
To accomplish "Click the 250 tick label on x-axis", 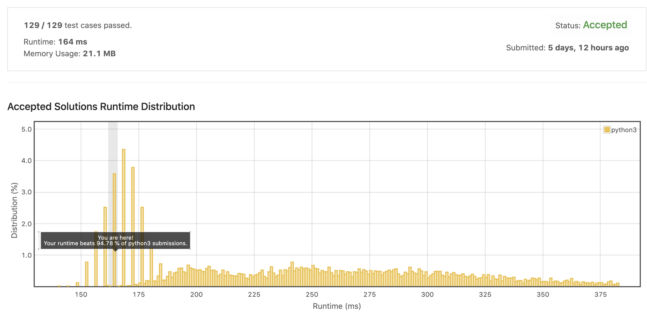I will point(312,295).
